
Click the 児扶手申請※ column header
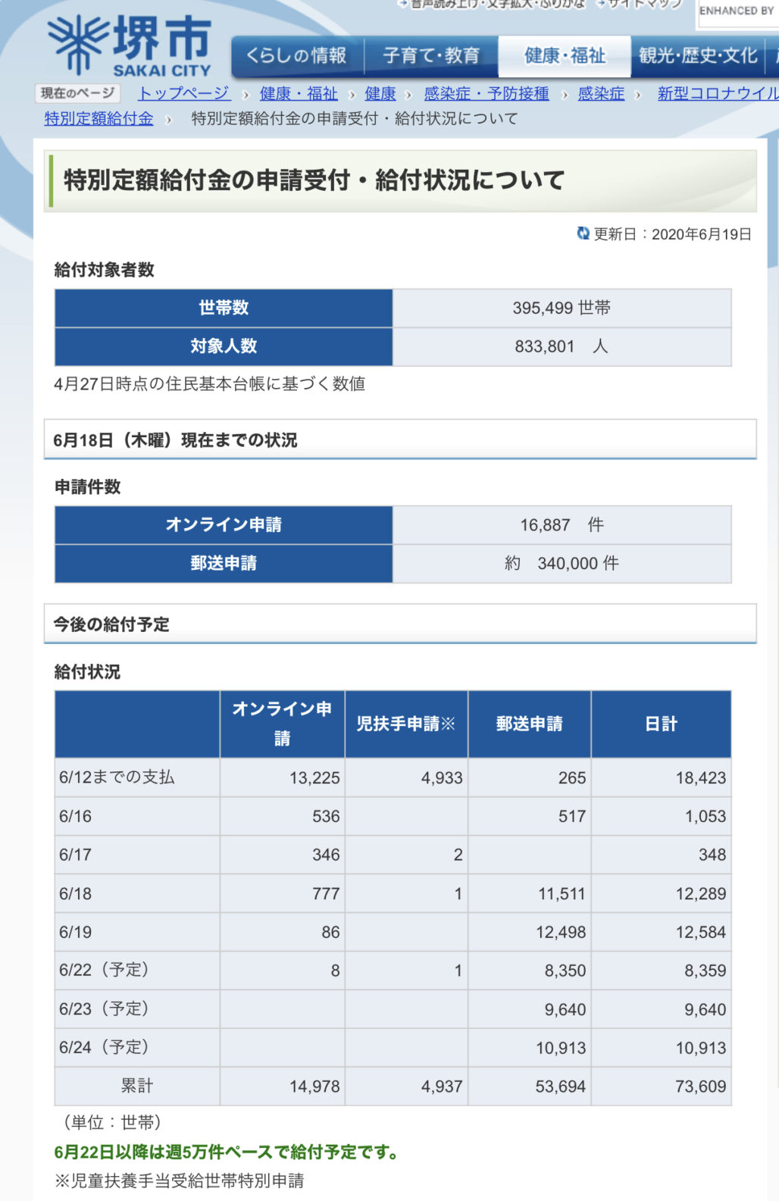coord(406,724)
